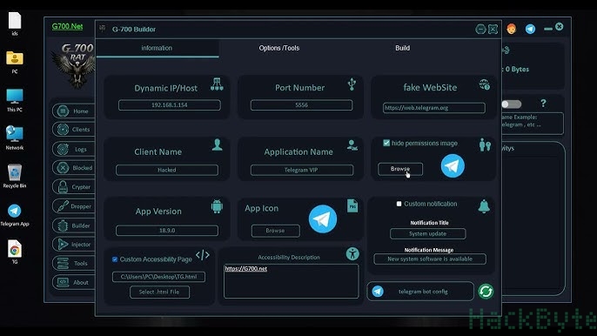Click the App Version field 18.9.0

point(167,231)
